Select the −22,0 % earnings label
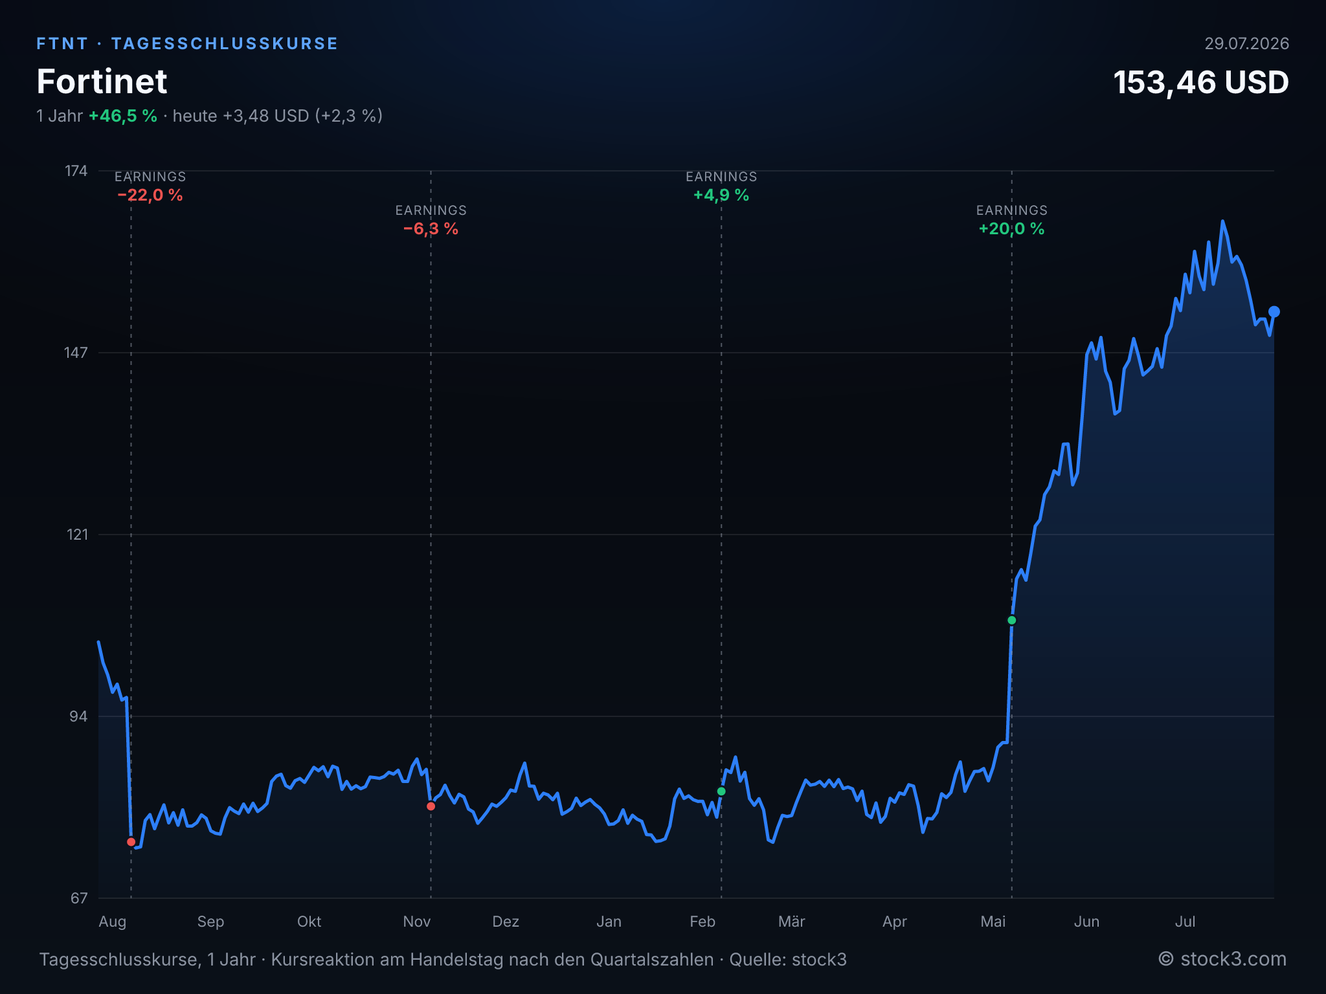Image resolution: width=1326 pixels, height=994 pixels. pyautogui.click(x=150, y=195)
